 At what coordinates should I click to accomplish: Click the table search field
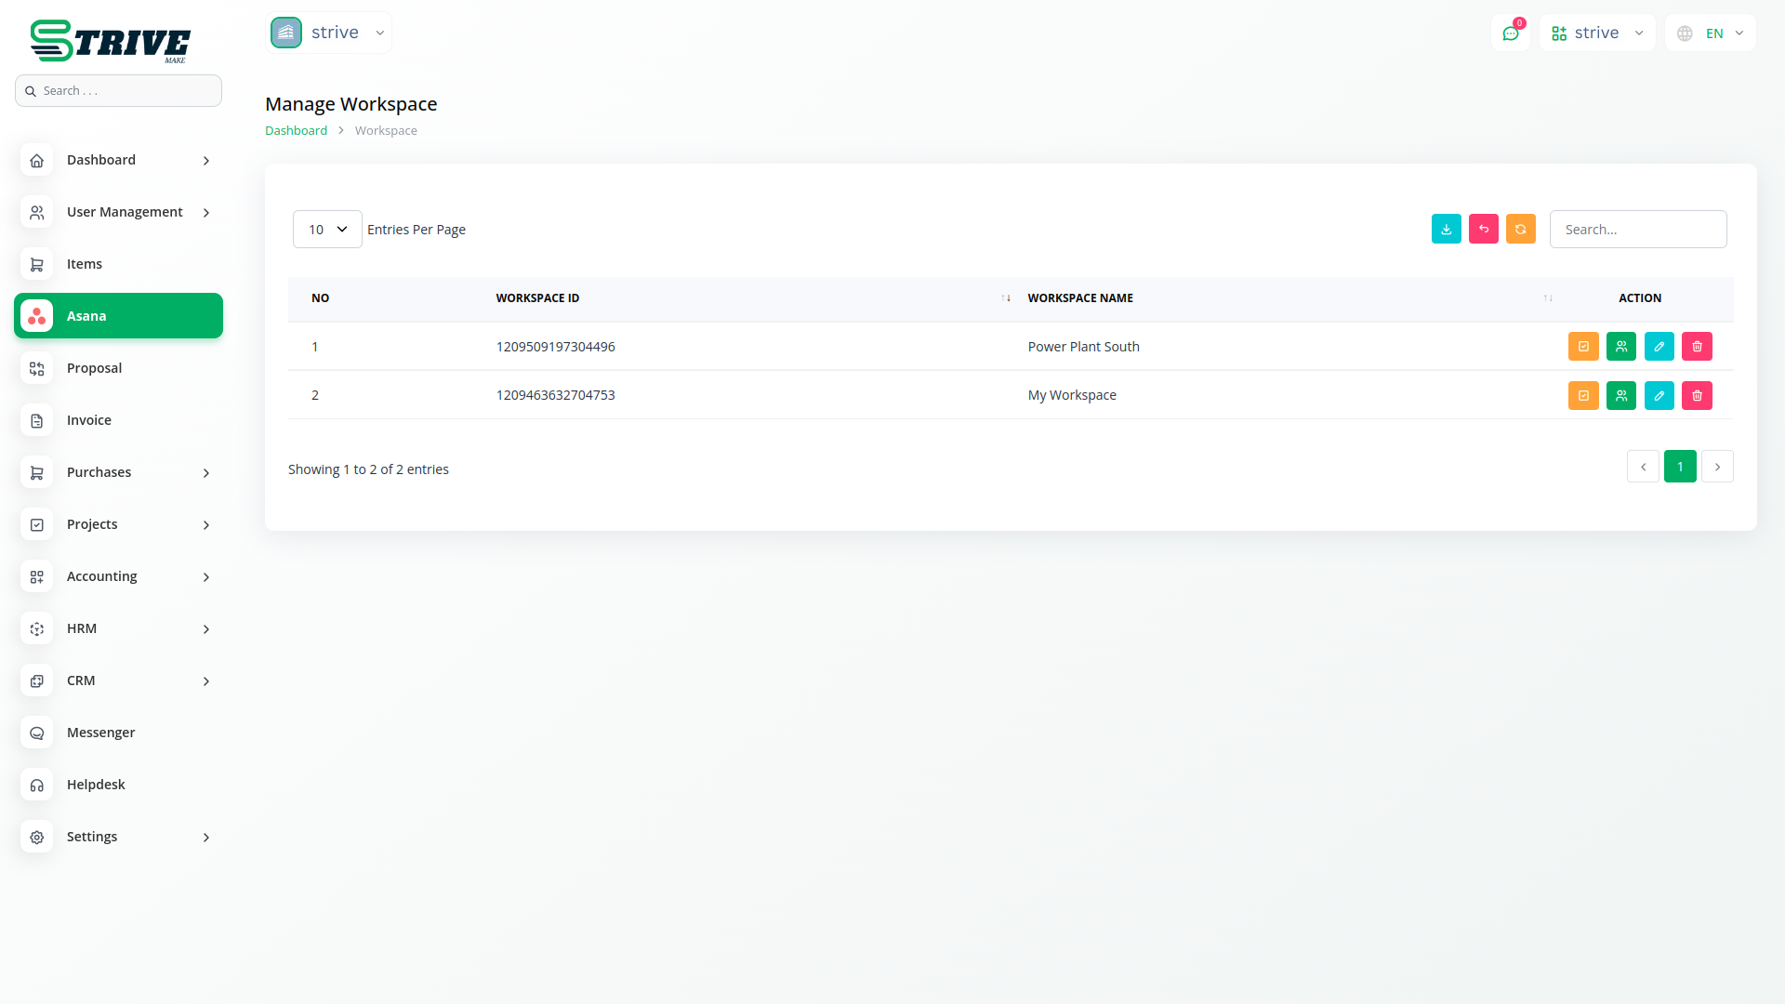pos(1637,229)
